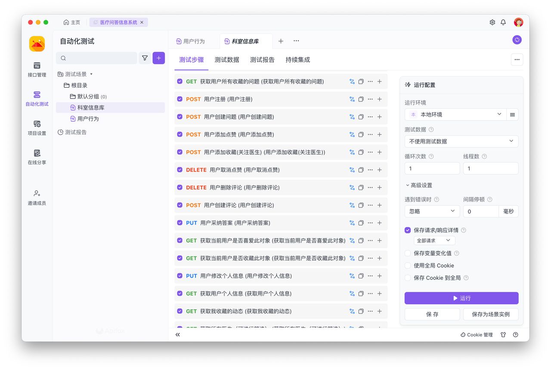Collapse the 高级设置 section
Viewport: 551px width, 370px height.
[x=419, y=185]
